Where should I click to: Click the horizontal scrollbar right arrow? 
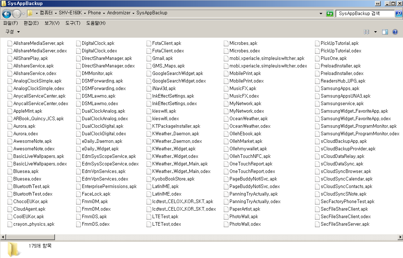400,237
